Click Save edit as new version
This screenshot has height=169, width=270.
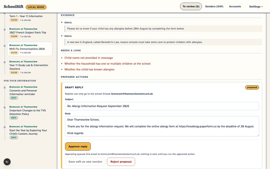click(85, 162)
